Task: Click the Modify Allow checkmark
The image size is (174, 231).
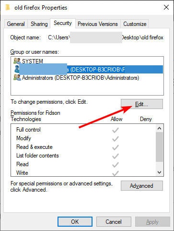Action: click(116, 139)
